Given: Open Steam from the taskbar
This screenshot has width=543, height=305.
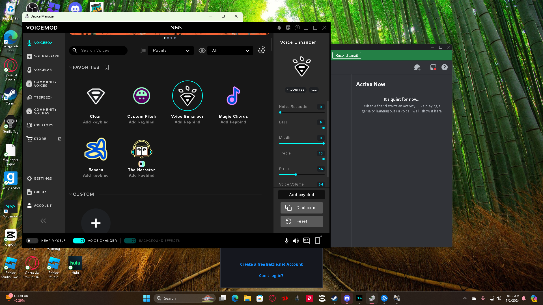Looking at the screenshot, I should (334, 298).
